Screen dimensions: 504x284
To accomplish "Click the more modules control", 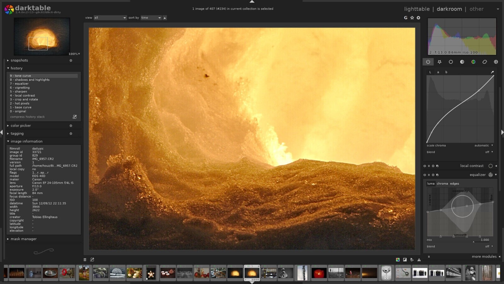I will tap(484, 257).
